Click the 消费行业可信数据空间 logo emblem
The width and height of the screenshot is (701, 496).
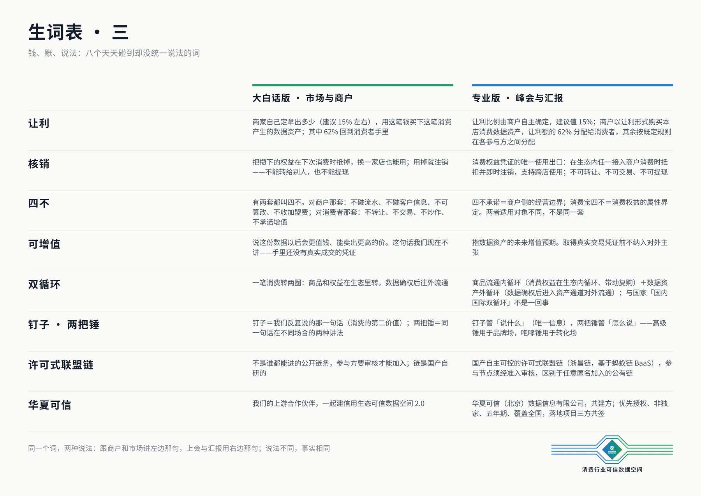point(612,450)
